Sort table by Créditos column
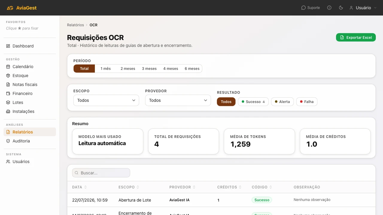 coord(230,187)
